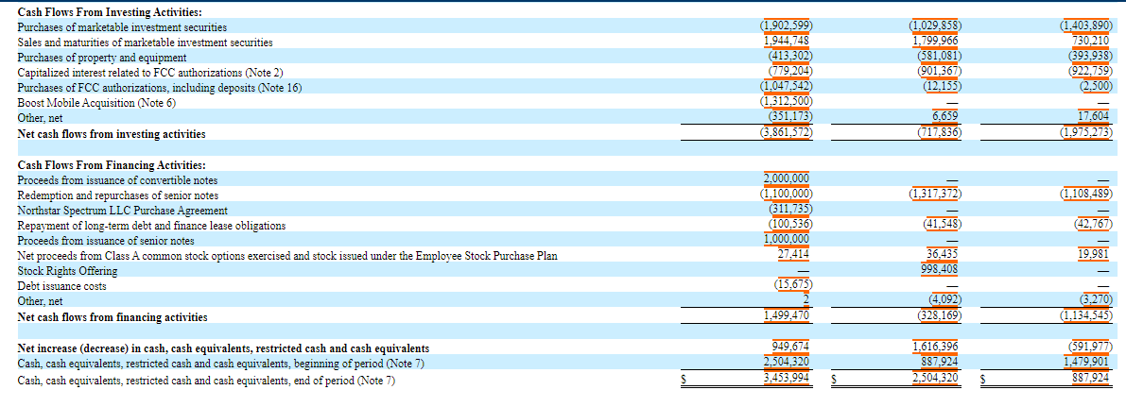Select 'Purchases of property and equipment' label
Image resolution: width=1126 pixels, height=407 pixels.
(x=102, y=58)
